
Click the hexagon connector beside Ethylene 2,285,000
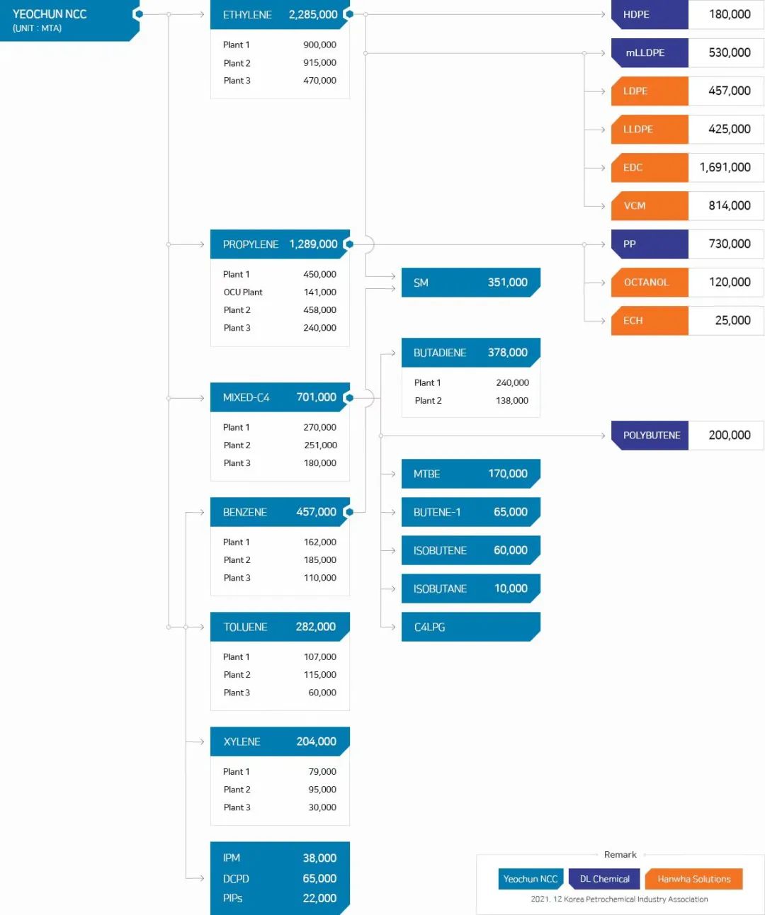pyautogui.click(x=348, y=14)
